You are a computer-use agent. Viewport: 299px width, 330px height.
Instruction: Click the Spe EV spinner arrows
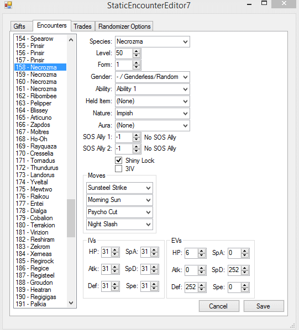click(245, 288)
